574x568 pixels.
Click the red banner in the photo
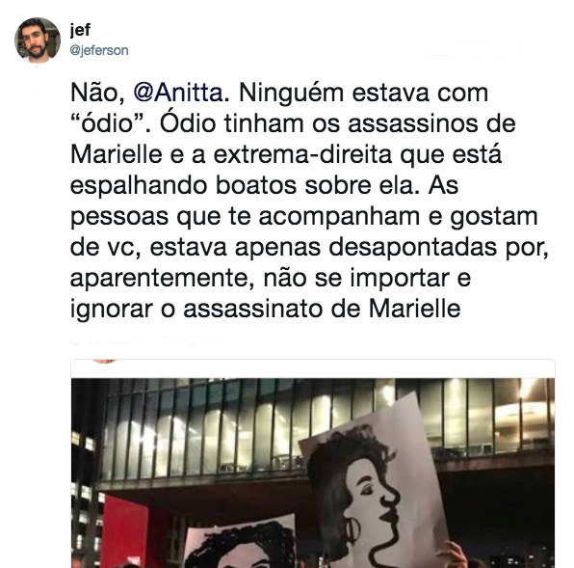(124, 531)
